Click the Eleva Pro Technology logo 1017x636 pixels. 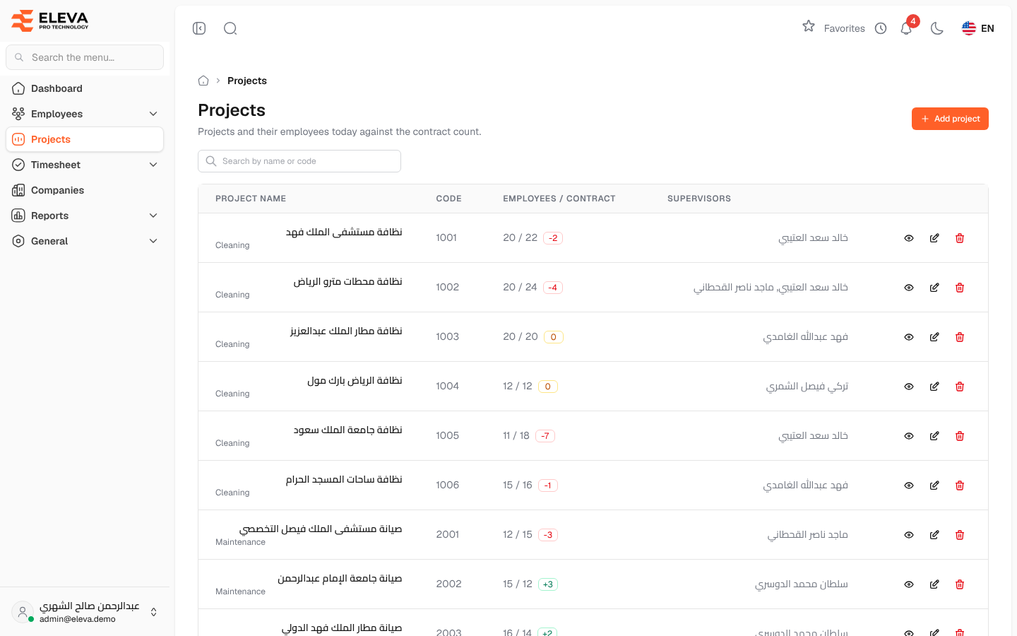tap(50, 20)
